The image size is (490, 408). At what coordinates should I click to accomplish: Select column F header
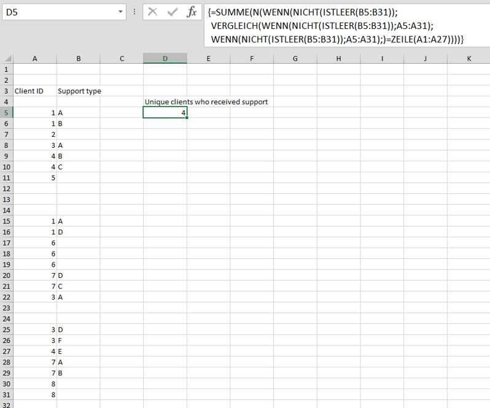(252, 58)
